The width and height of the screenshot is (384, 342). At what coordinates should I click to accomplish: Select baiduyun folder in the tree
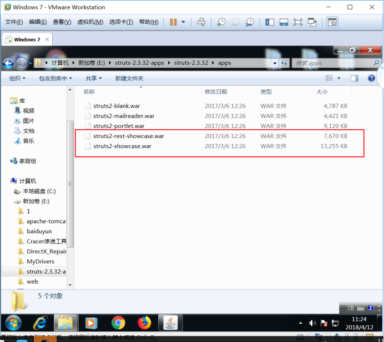pos(35,232)
